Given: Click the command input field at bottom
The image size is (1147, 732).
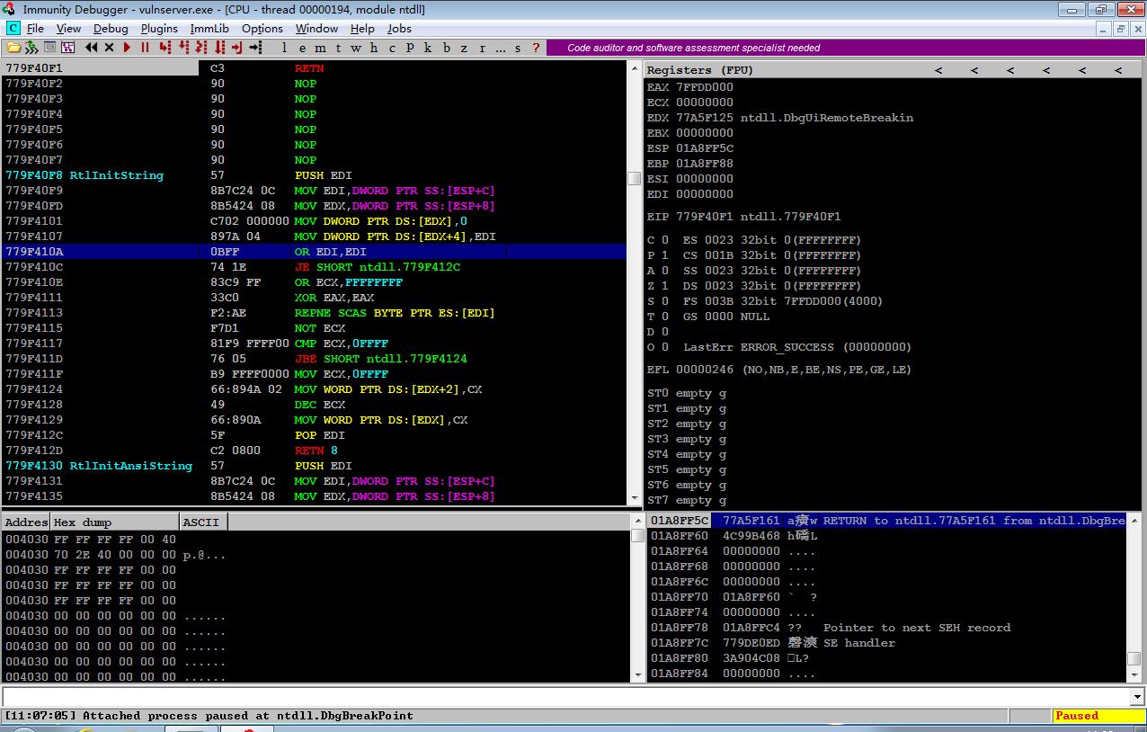Looking at the screenshot, I should click(566, 697).
